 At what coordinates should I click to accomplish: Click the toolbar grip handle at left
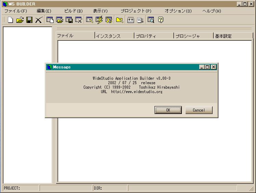4,20
